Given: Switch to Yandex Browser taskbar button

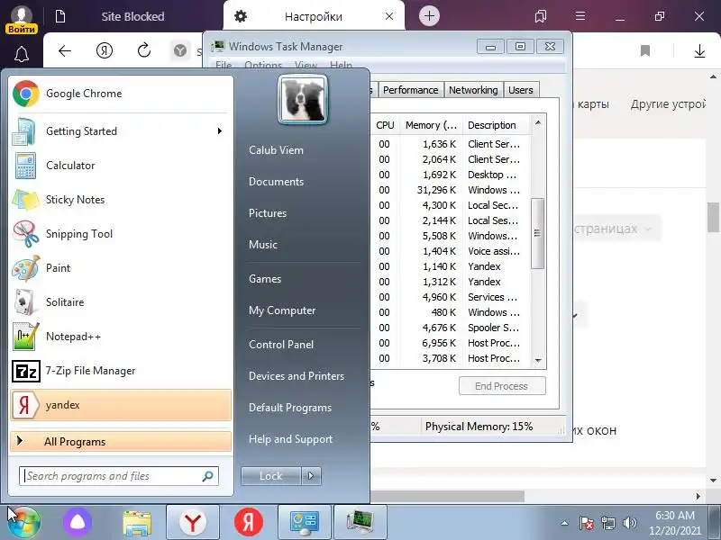Looking at the screenshot, I should coord(193,523).
